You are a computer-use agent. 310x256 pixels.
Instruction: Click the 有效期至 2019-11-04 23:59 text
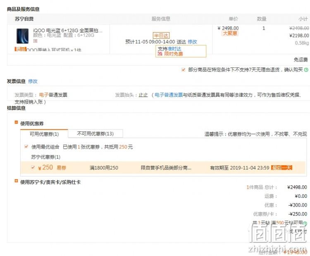[x=240, y=168]
